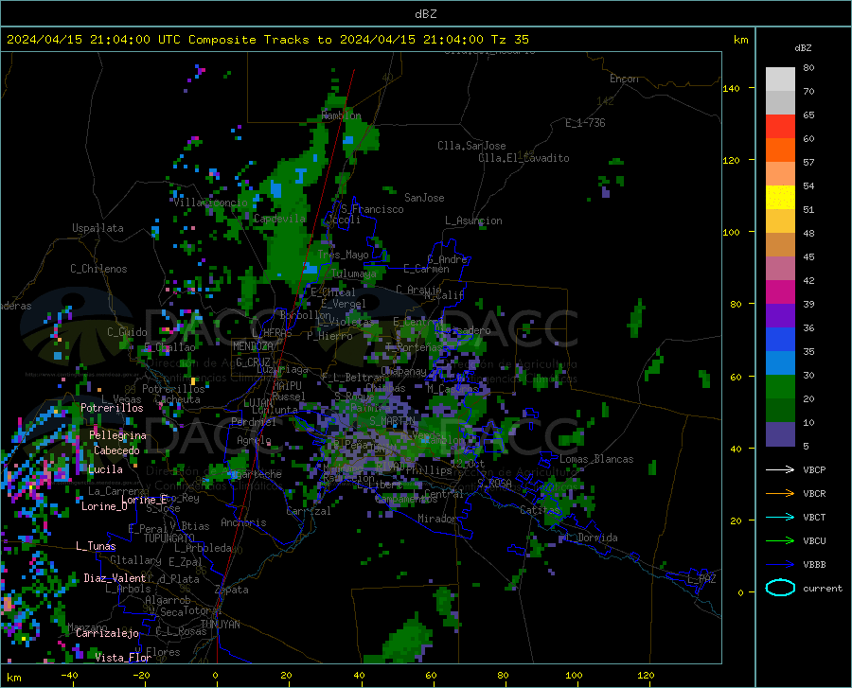The height and width of the screenshot is (688, 852).
Task: Select the 57-60 dBZ orange swatch
Action: tap(780, 150)
